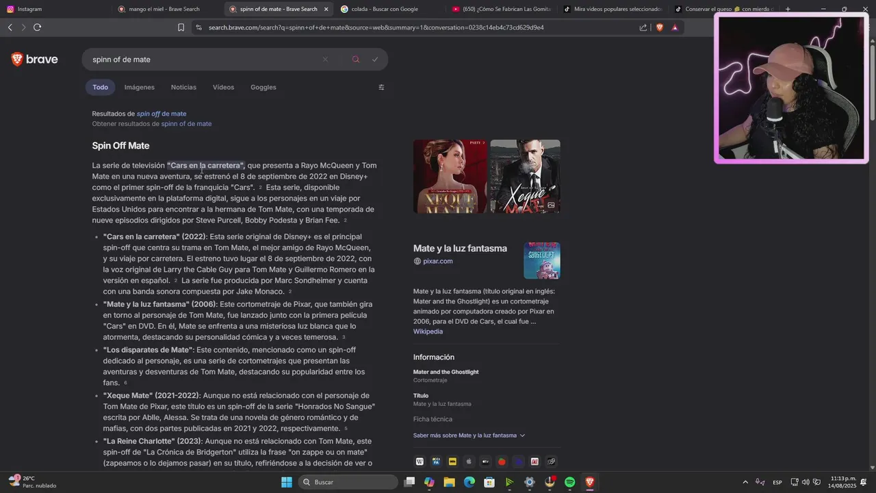Open the volume speaker tray icon

click(806, 482)
